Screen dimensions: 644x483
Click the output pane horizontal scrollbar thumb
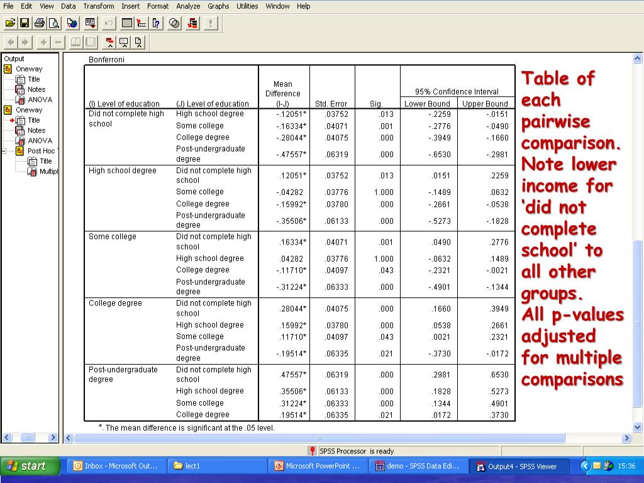click(319, 438)
